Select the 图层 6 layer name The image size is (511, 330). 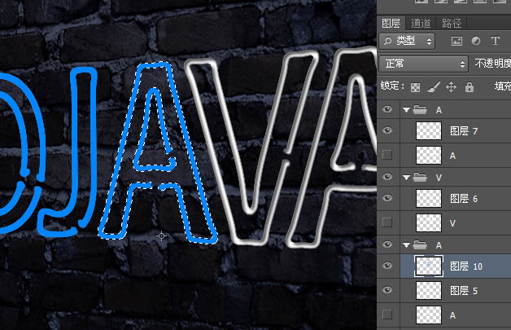pyautogui.click(x=464, y=199)
